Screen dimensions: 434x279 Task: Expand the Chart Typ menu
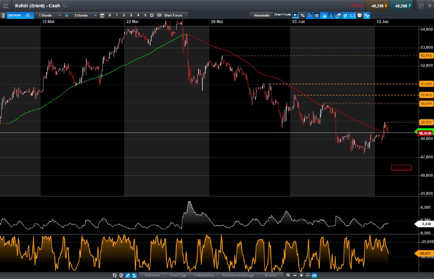178,276
